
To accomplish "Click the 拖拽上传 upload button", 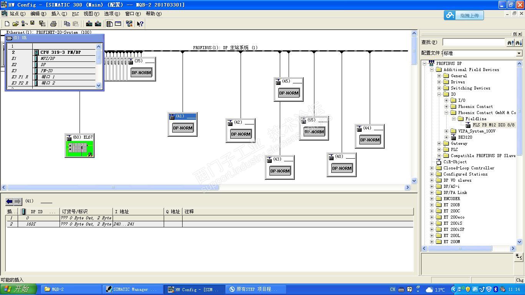I will 464,15.
